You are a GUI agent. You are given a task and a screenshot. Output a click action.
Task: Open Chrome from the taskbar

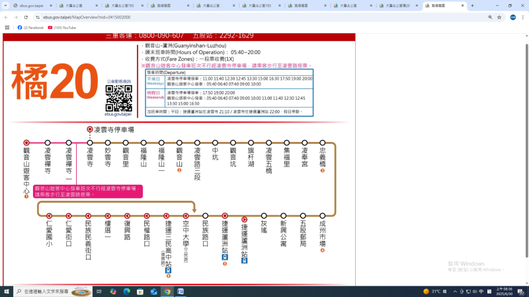(167, 291)
